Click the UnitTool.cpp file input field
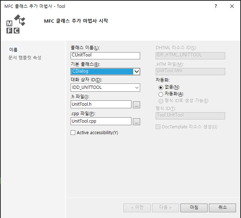Screen dimensions: 241x218 point(101,121)
